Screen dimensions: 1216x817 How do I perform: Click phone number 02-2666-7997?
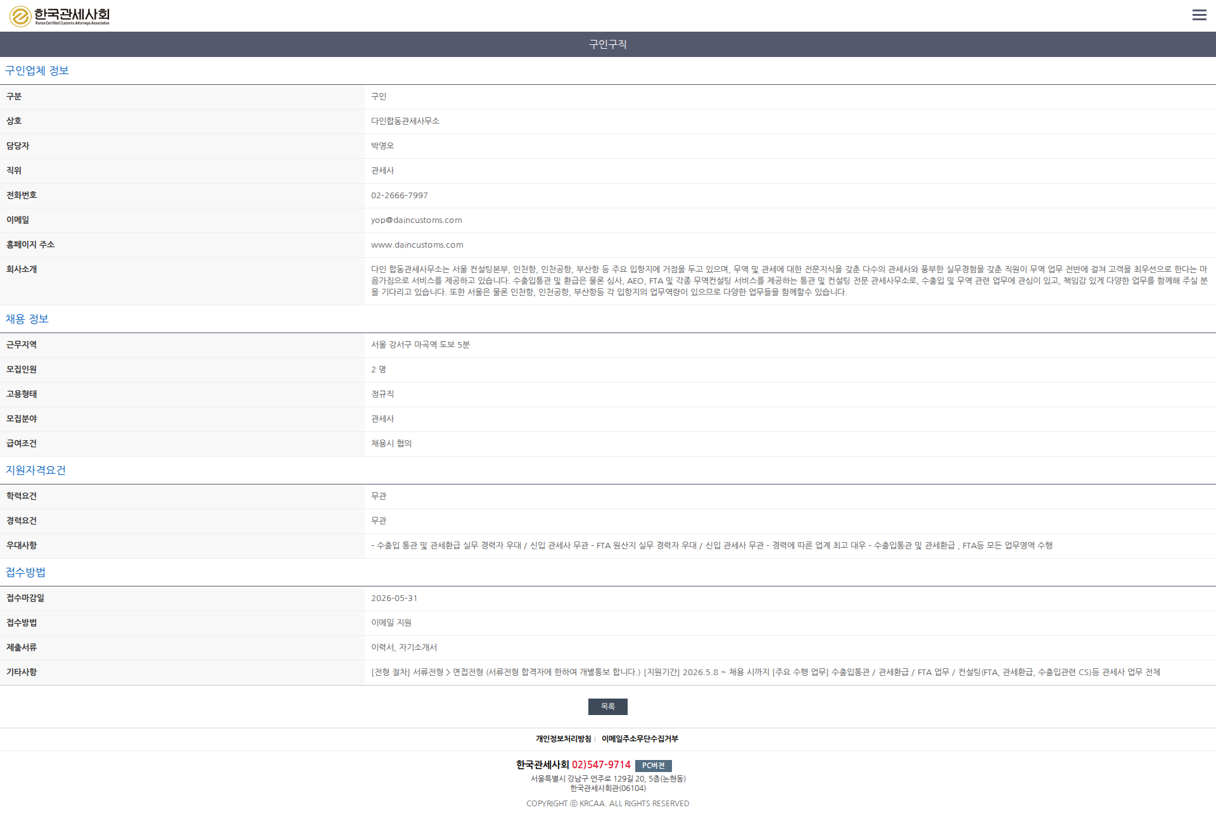coord(399,195)
